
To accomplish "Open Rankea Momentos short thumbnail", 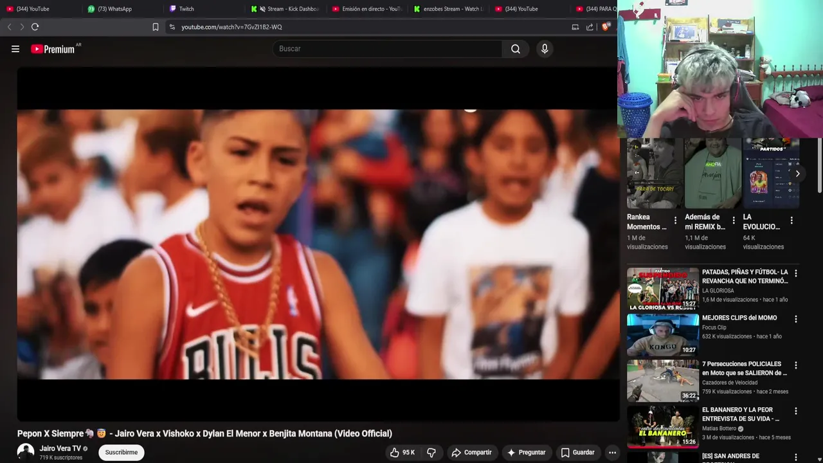I will pyautogui.click(x=655, y=174).
